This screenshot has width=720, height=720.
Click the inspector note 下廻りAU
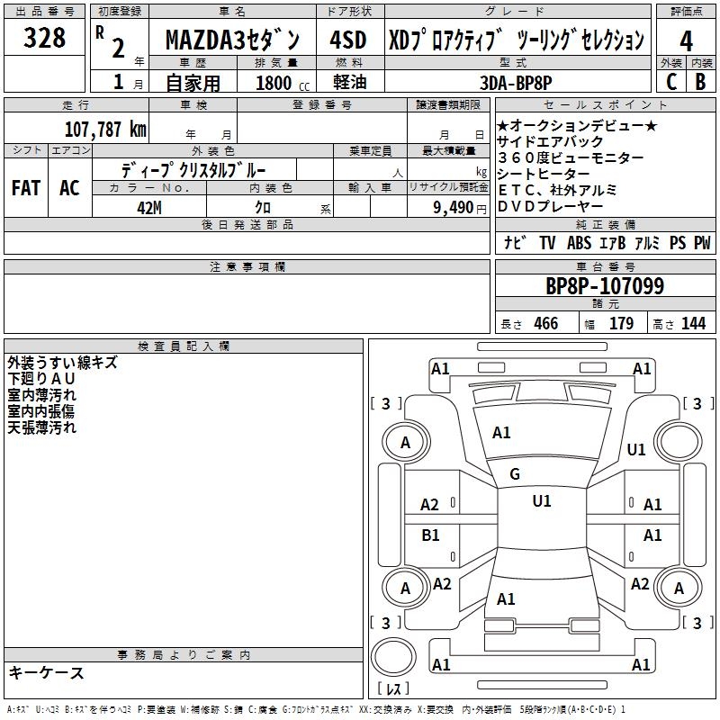coord(40,379)
